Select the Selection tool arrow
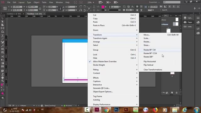Image resolution: width=201 pixels, height=113 pixels. click(x=3, y=18)
